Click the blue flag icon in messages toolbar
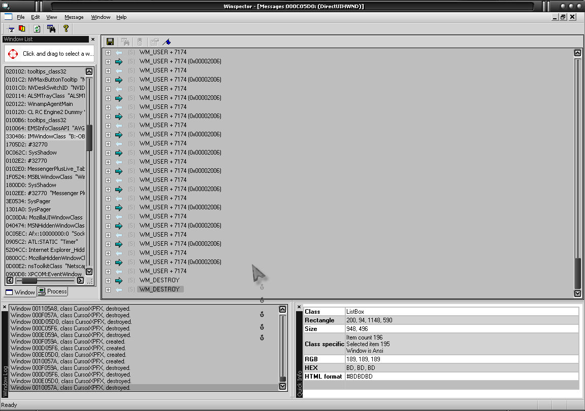585x411 pixels. coord(167,42)
